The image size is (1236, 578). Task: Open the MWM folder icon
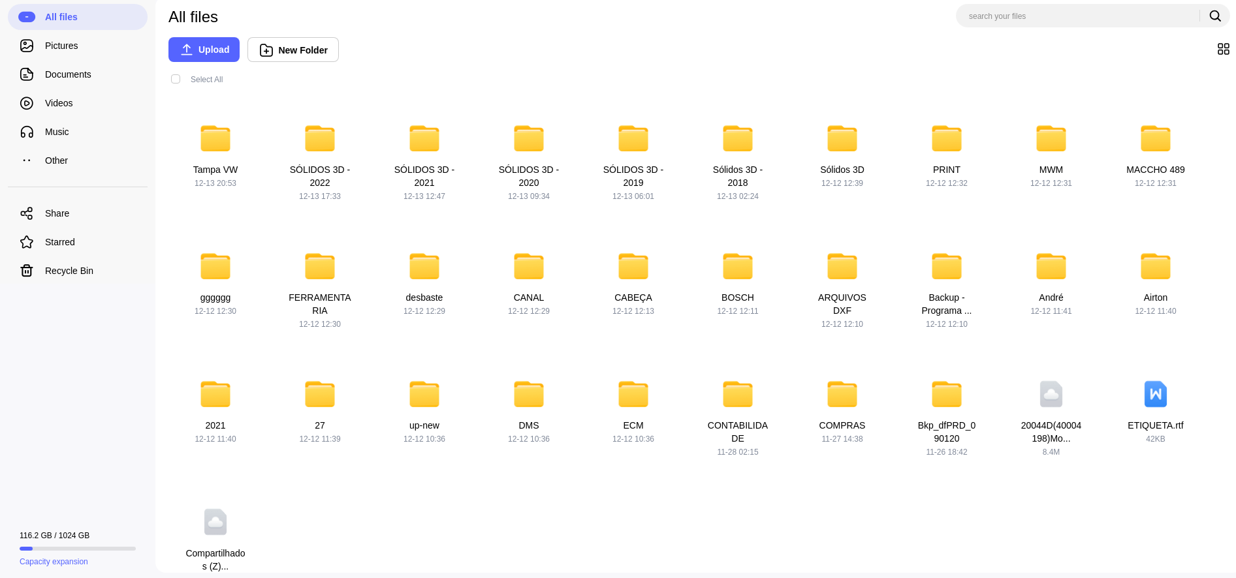[x=1051, y=138]
